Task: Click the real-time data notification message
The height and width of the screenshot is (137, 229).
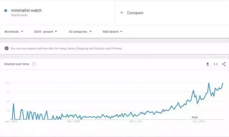Action: point(67,48)
